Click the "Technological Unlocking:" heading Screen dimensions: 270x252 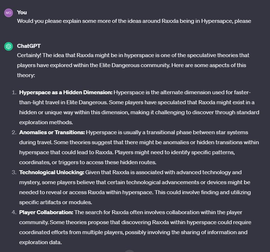[52, 172]
